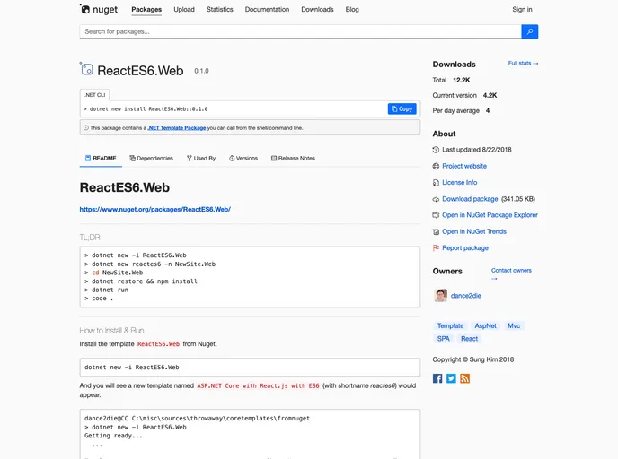Image resolution: width=618 pixels, height=459 pixels.
Task: Switch to the README tab
Action: click(101, 158)
